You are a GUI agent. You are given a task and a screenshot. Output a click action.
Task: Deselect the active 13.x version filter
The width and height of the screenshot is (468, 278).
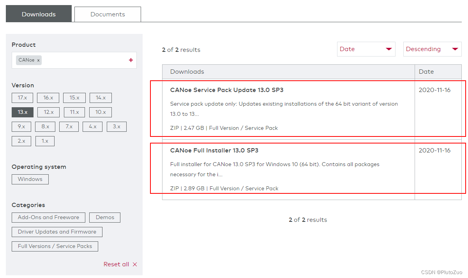pyautogui.click(x=23, y=112)
